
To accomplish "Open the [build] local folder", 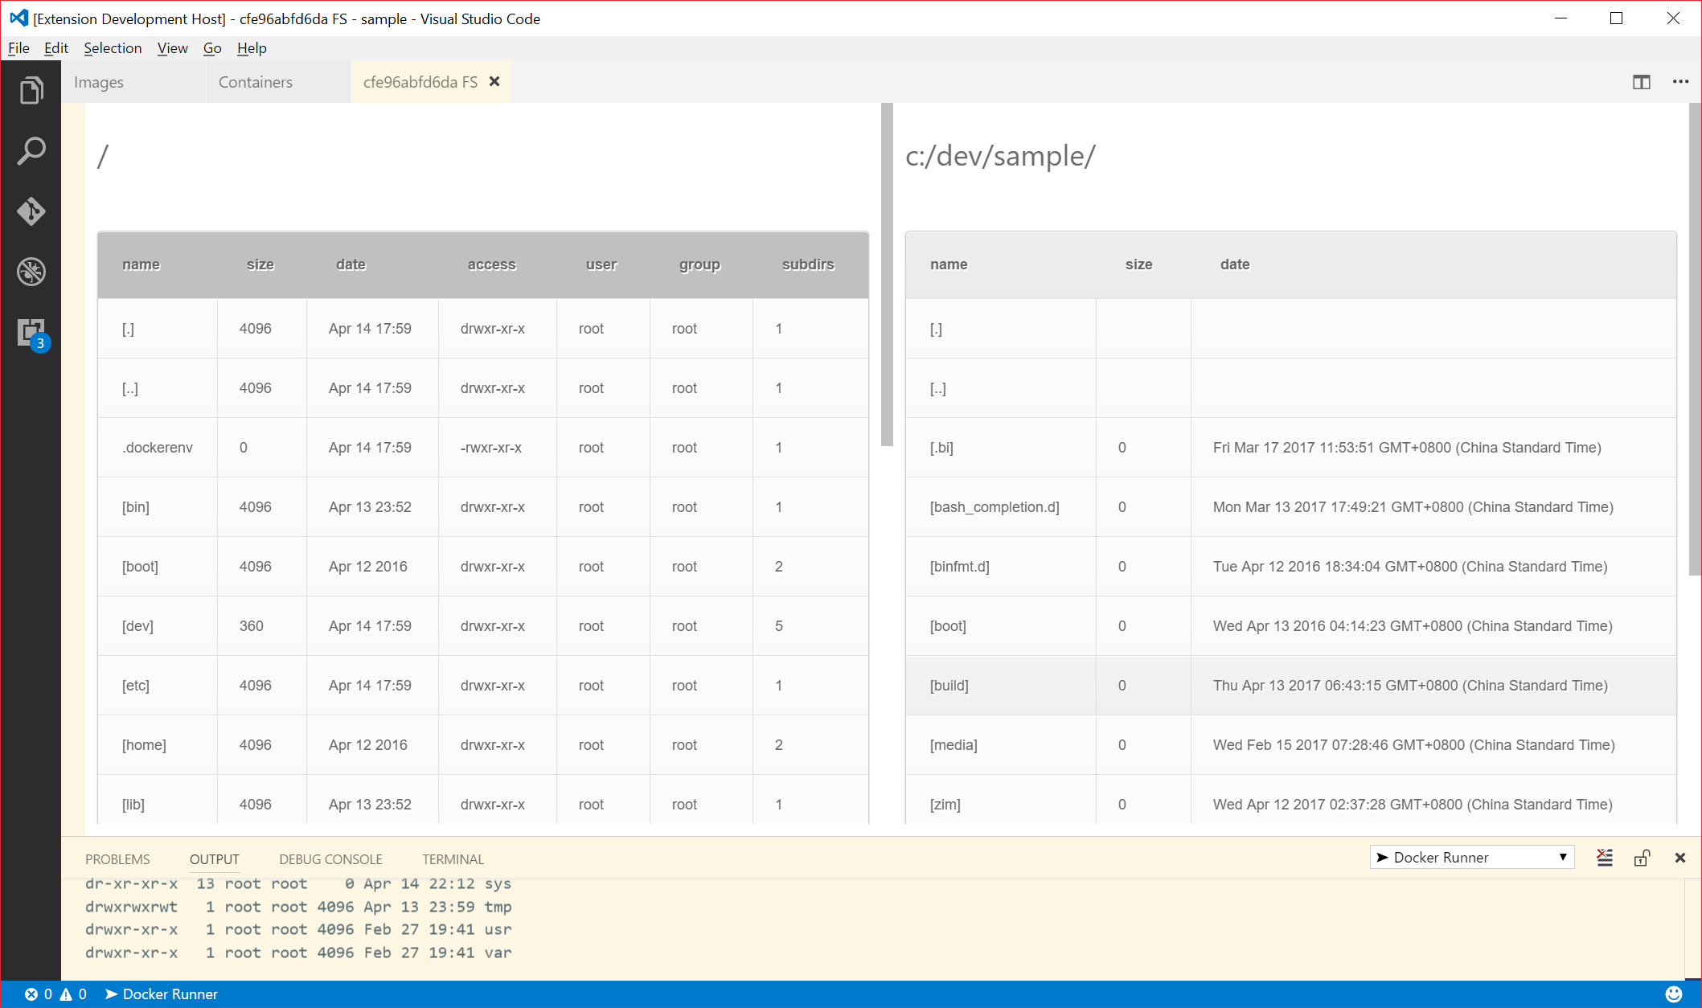I will [x=949, y=686].
